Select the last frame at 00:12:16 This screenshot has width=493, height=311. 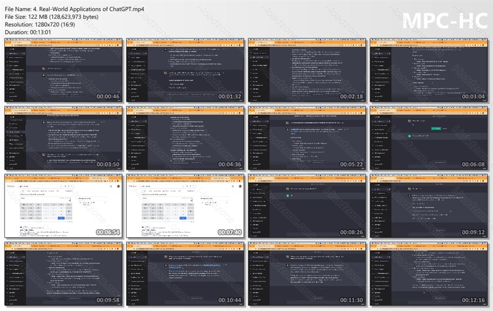[x=429, y=274]
